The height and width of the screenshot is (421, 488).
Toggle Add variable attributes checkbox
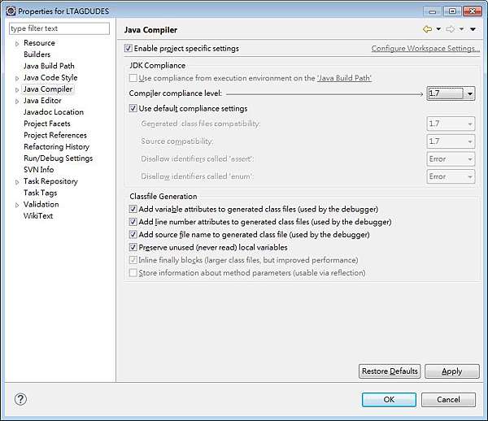pos(133,209)
